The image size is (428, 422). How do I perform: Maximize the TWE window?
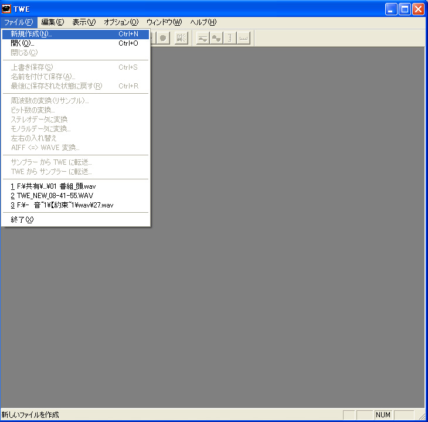(405, 9)
